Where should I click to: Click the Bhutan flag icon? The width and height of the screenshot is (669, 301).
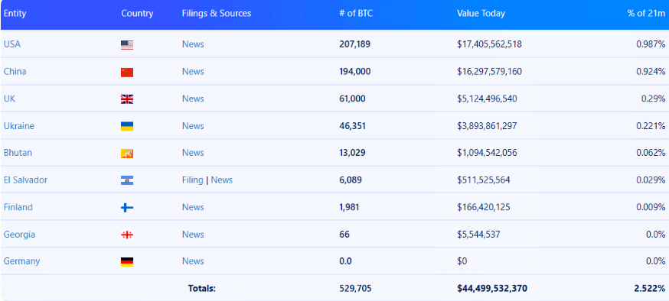click(x=127, y=154)
